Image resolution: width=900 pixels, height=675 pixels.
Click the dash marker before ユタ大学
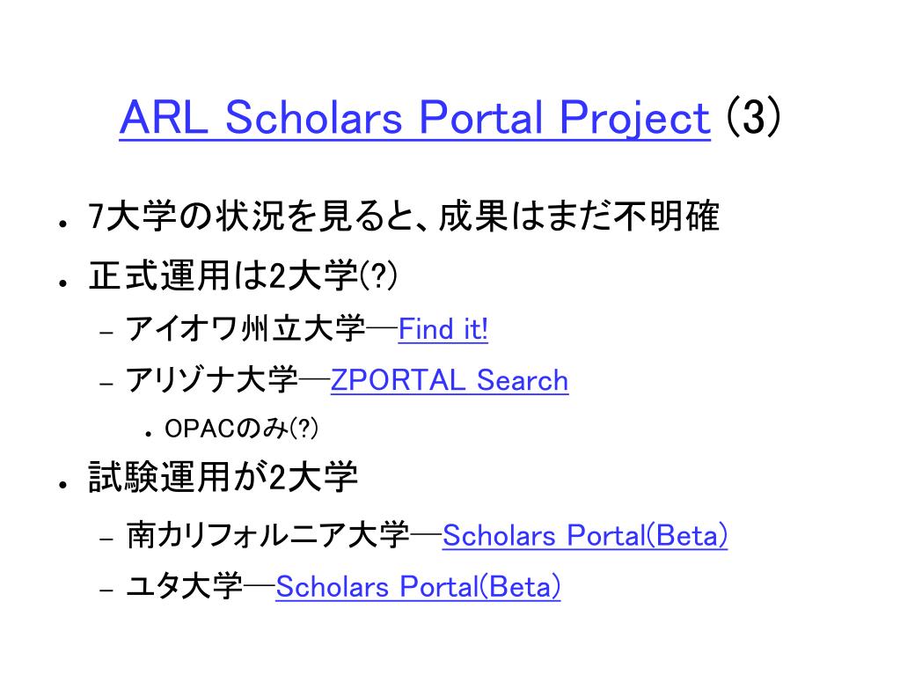106,589
